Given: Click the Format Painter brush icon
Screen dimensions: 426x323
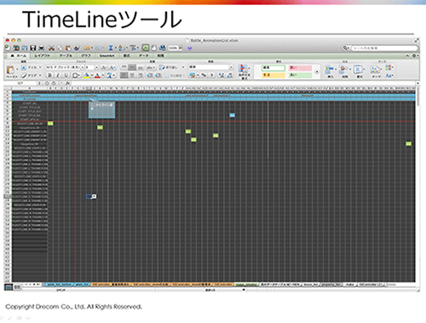Looking at the screenshot, I should [77, 48].
